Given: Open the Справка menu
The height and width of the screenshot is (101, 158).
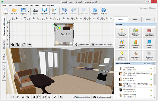Looking at the screenshot, I should (51, 6).
